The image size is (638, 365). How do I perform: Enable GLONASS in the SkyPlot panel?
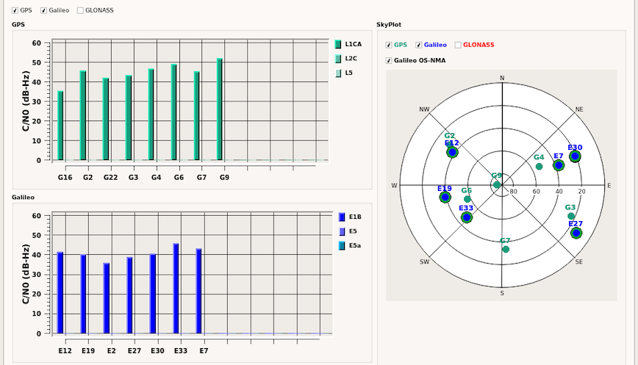tap(459, 45)
